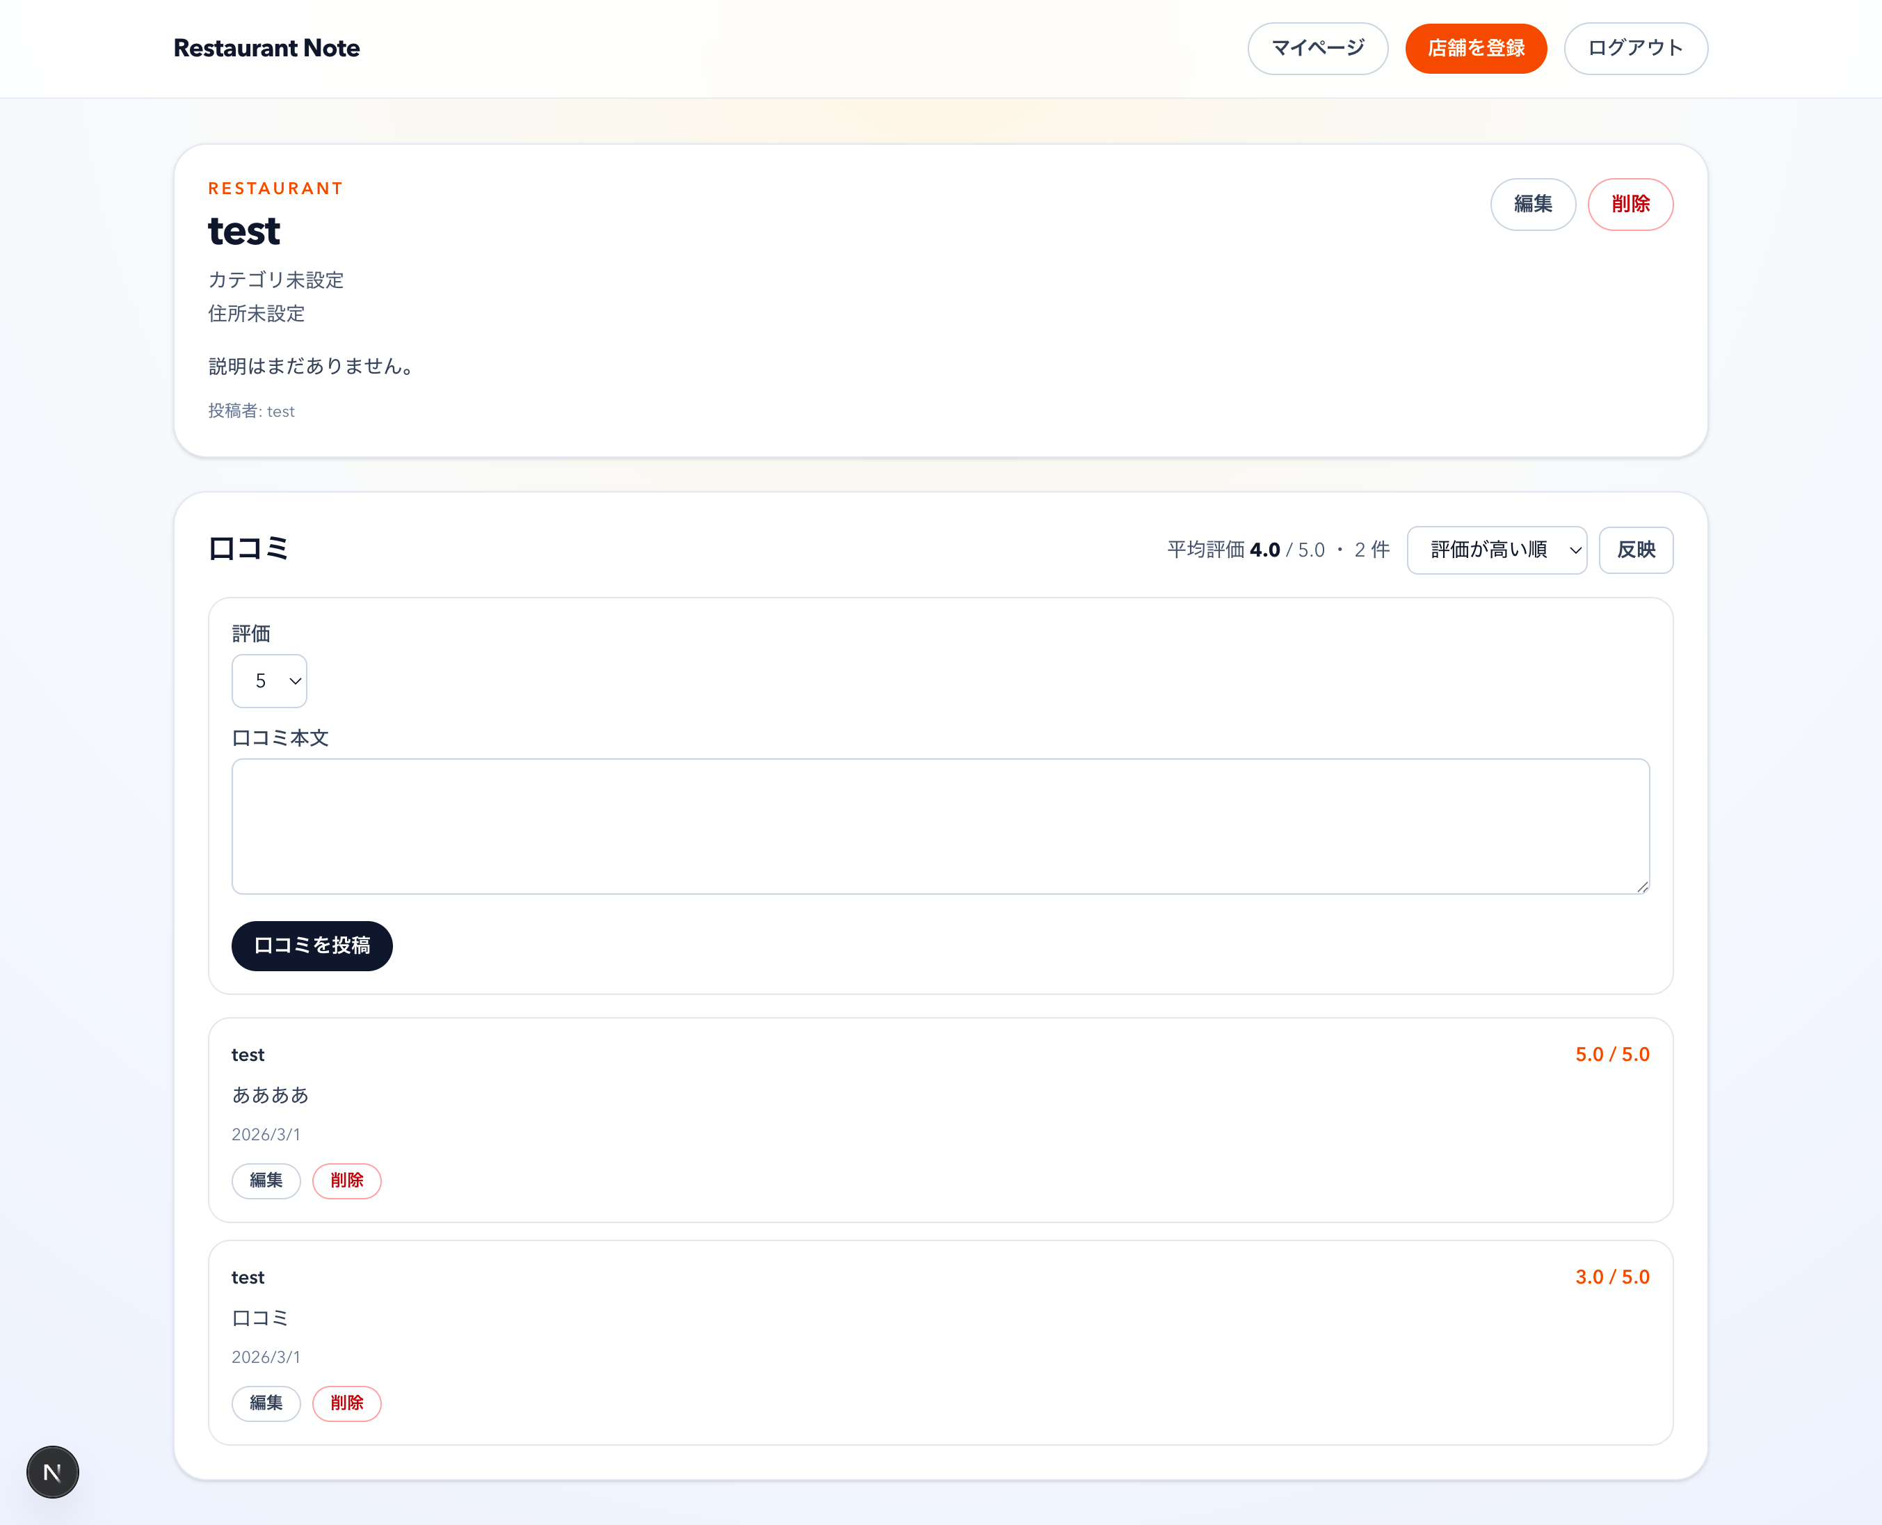Edit the ああああ review
The height and width of the screenshot is (1525, 1882).
click(266, 1181)
